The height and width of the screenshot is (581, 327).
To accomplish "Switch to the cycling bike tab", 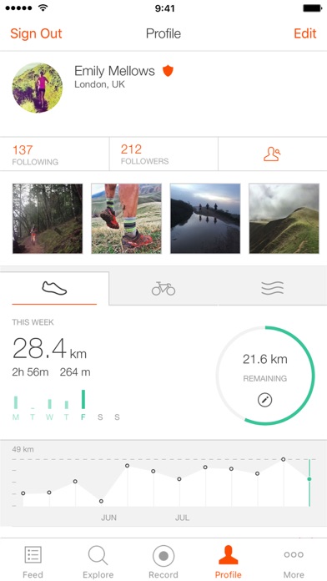I will tap(163, 288).
